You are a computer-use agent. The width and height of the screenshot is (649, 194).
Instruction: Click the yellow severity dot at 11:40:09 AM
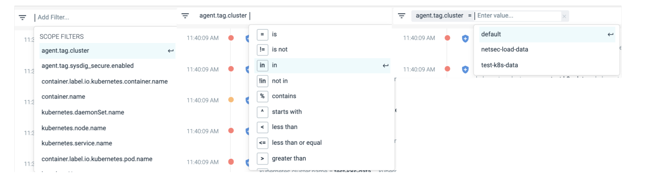(231, 100)
